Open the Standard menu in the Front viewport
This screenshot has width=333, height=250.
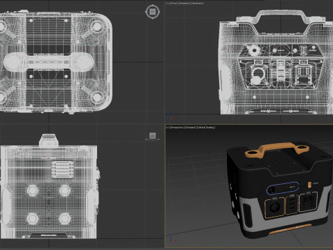coord(185,3)
